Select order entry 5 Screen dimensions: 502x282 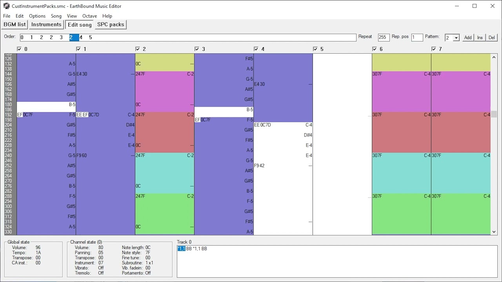(x=90, y=38)
